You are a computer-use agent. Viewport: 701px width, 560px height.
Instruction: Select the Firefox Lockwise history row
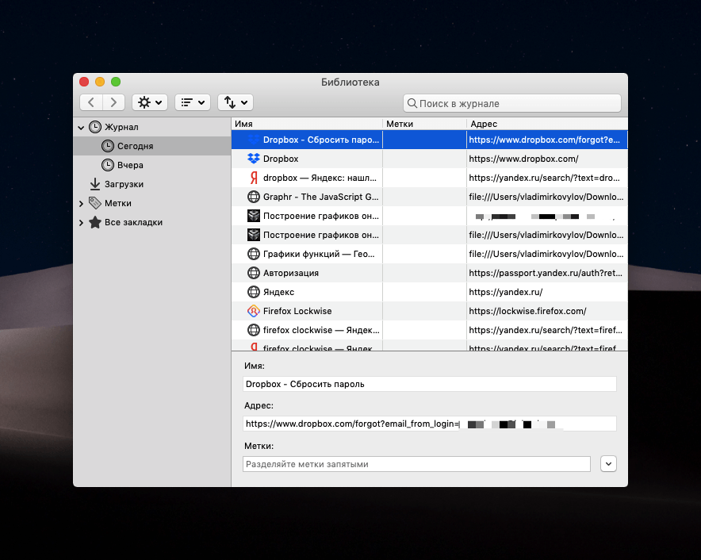tap(430, 311)
